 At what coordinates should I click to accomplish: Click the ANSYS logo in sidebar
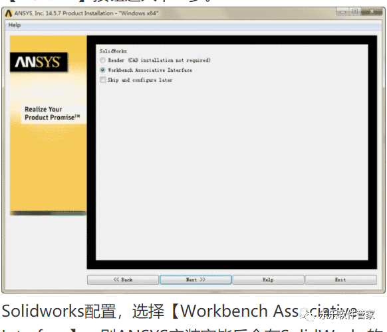point(39,62)
